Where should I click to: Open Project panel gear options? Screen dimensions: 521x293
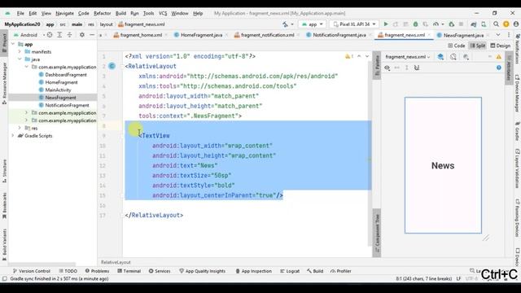point(81,35)
